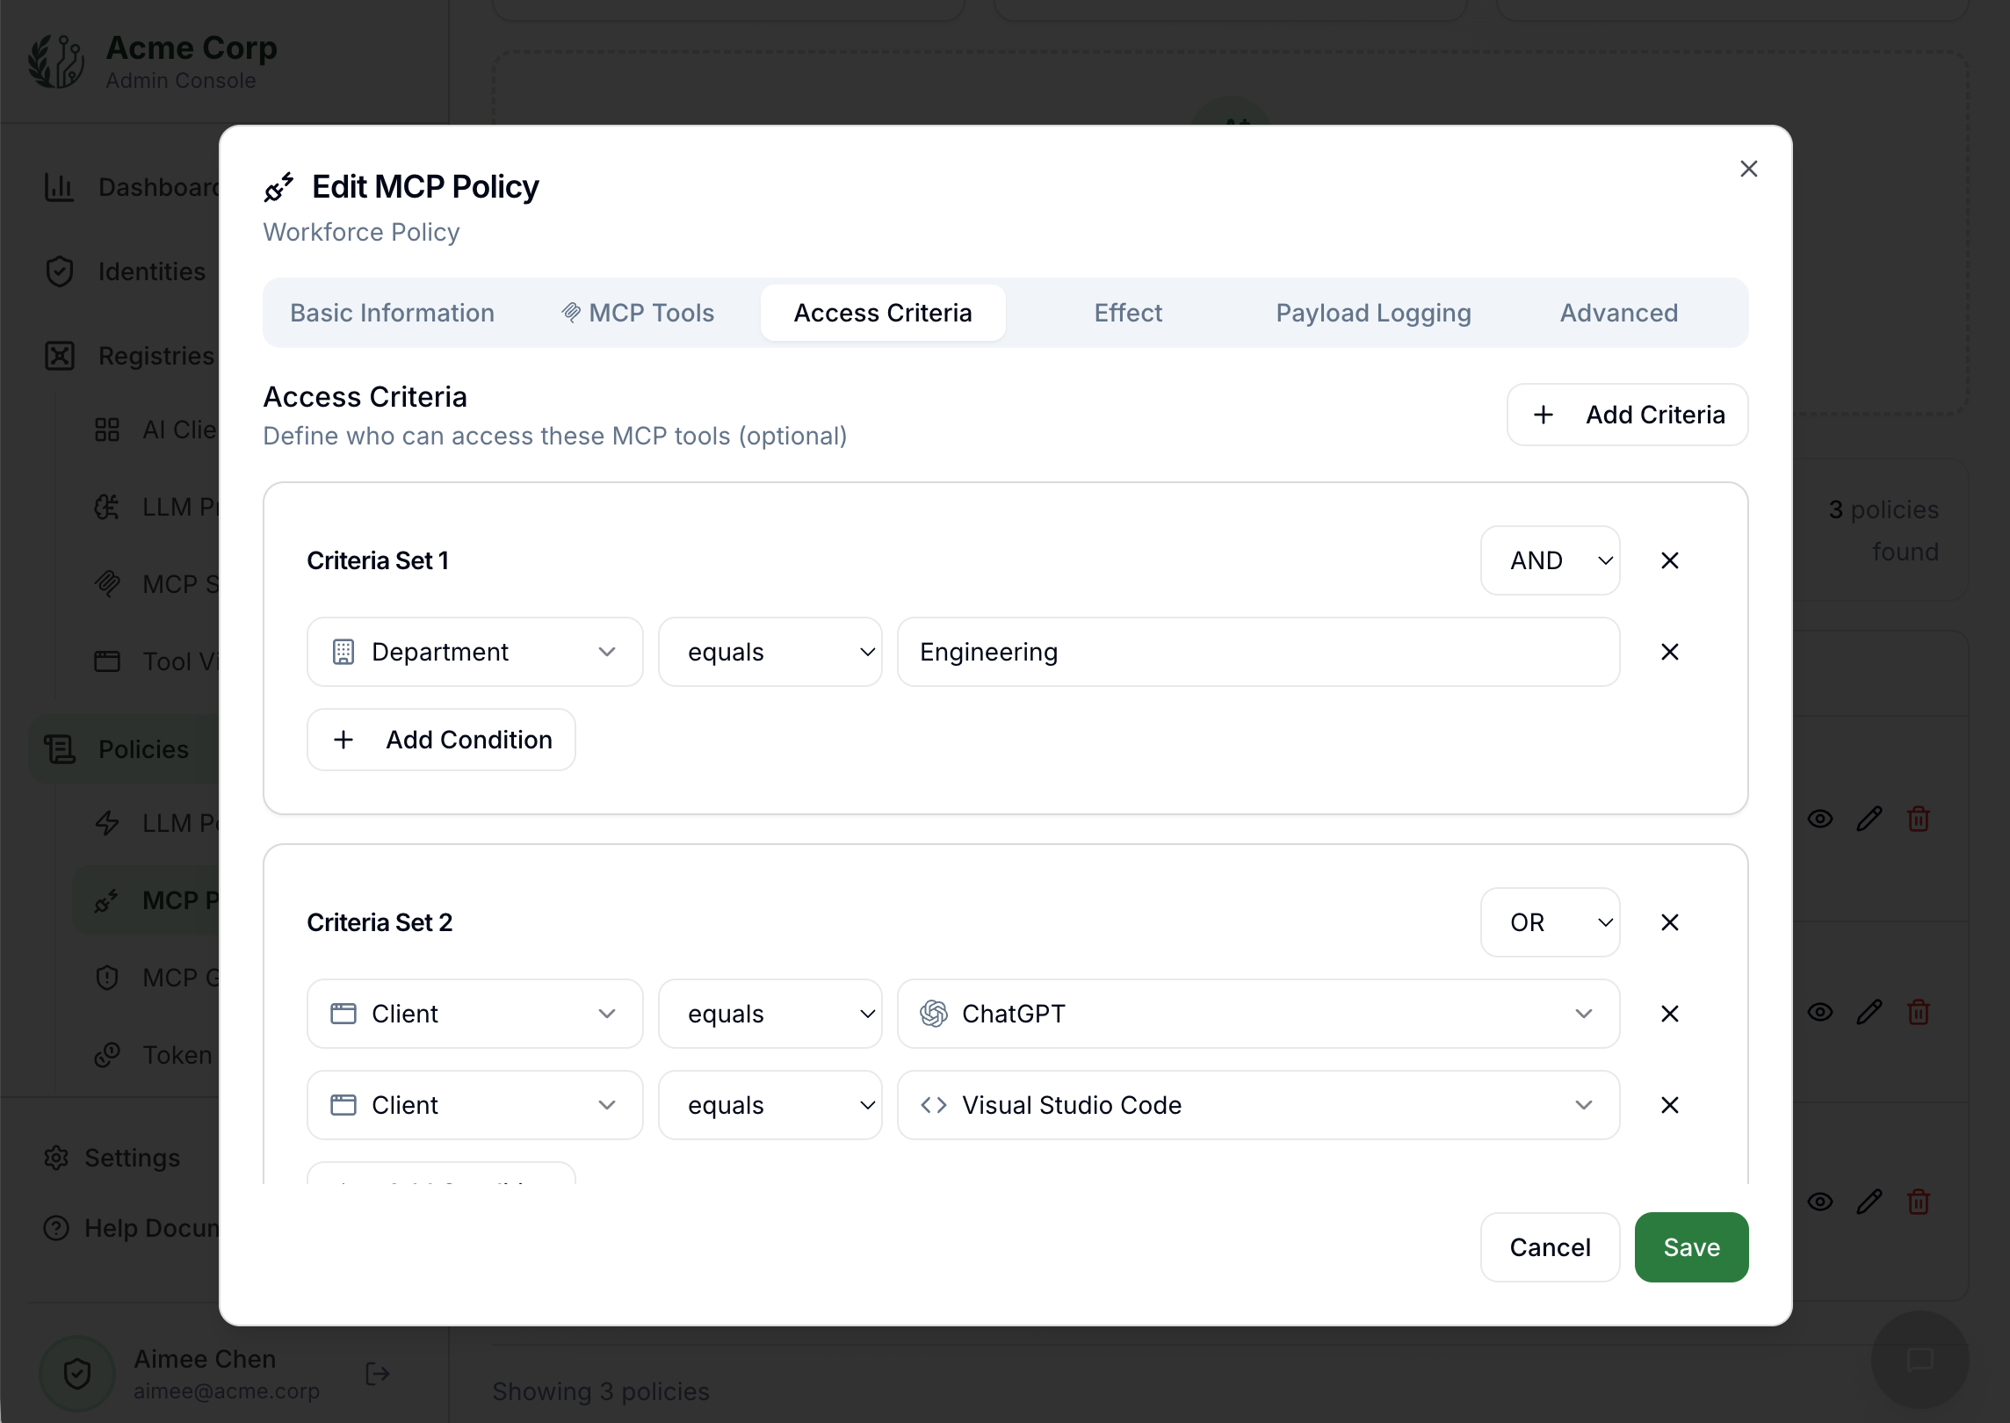
Task: Open LLM Policies via the lightning icon
Action: (107, 823)
